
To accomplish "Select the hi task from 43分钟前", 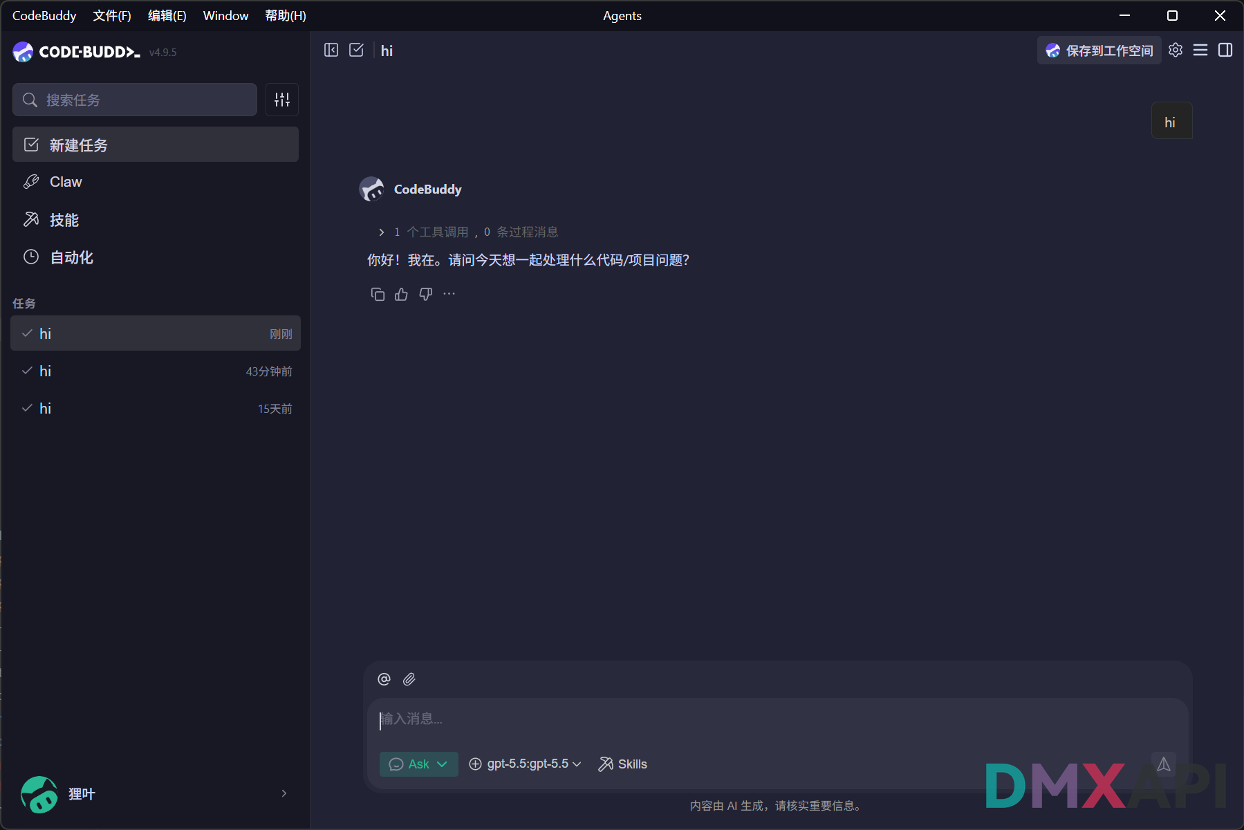I will 156,371.
